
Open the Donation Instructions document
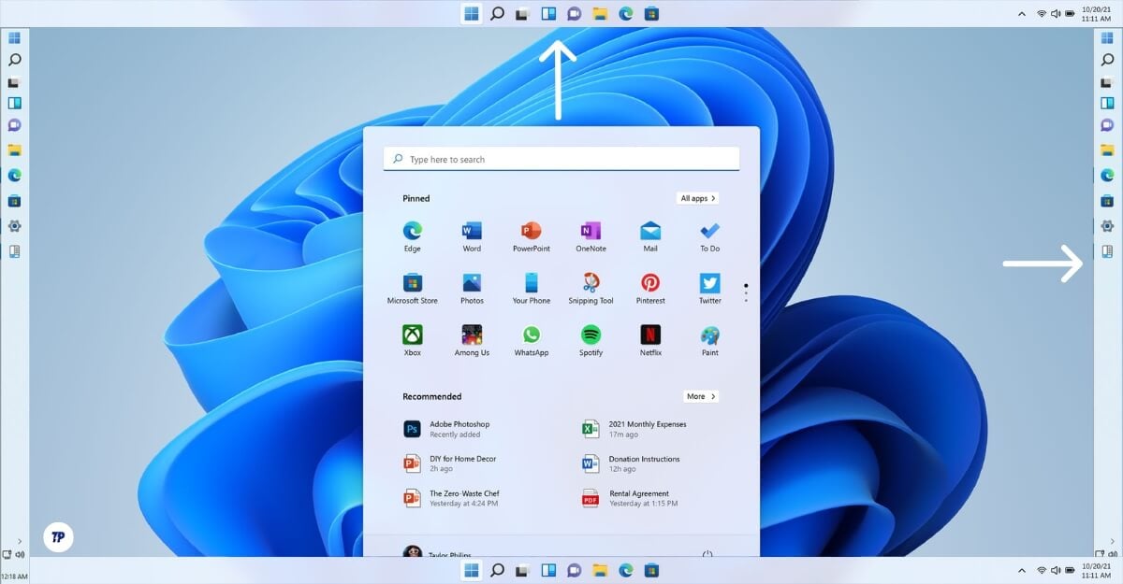tap(631, 463)
